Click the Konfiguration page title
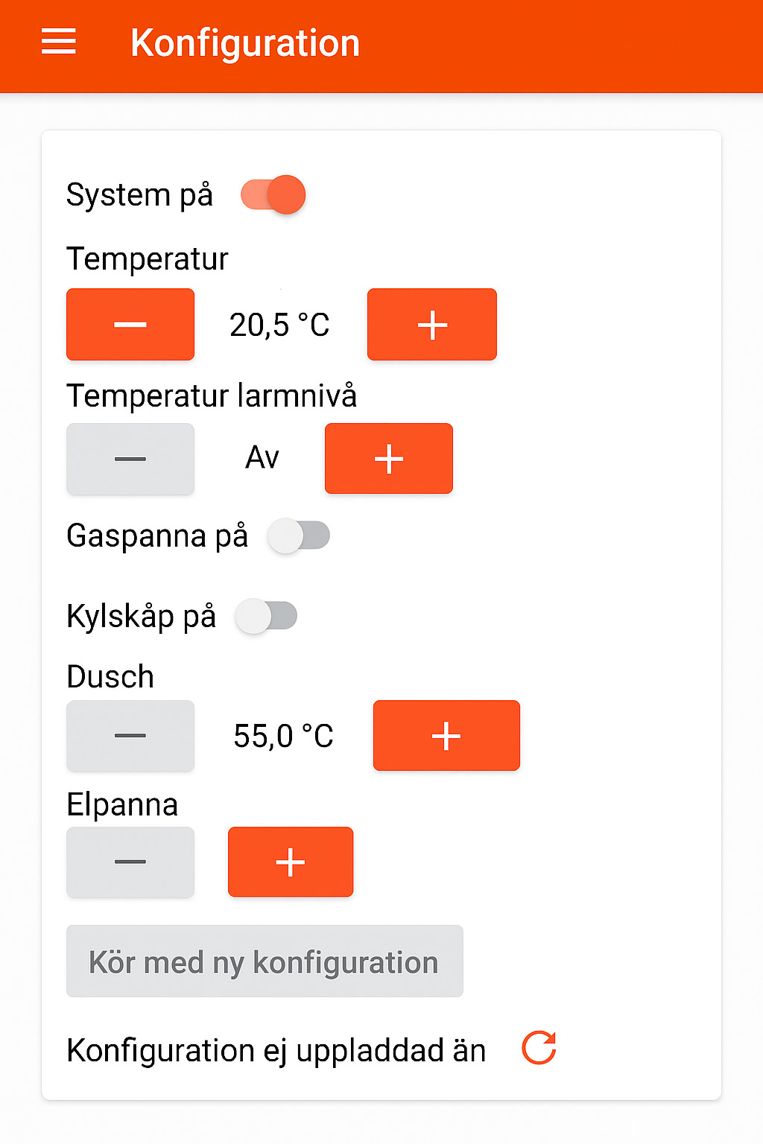Image resolution: width=763 pixels, height=1144 pixels. click(245, 43)
